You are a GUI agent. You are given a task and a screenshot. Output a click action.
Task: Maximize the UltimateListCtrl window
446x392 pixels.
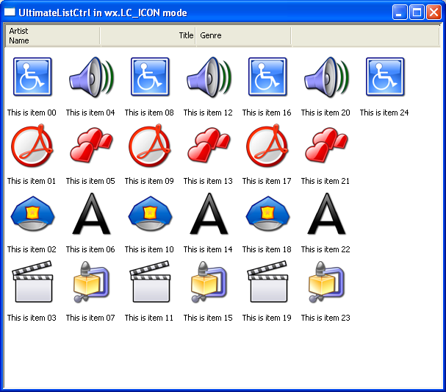[417, 13]
